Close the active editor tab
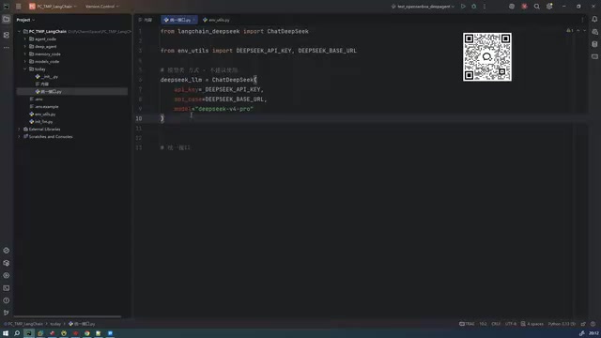Screen dimensions: 601x338 (x=194, y=20)
